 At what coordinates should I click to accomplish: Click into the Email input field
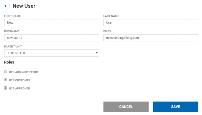150,38
